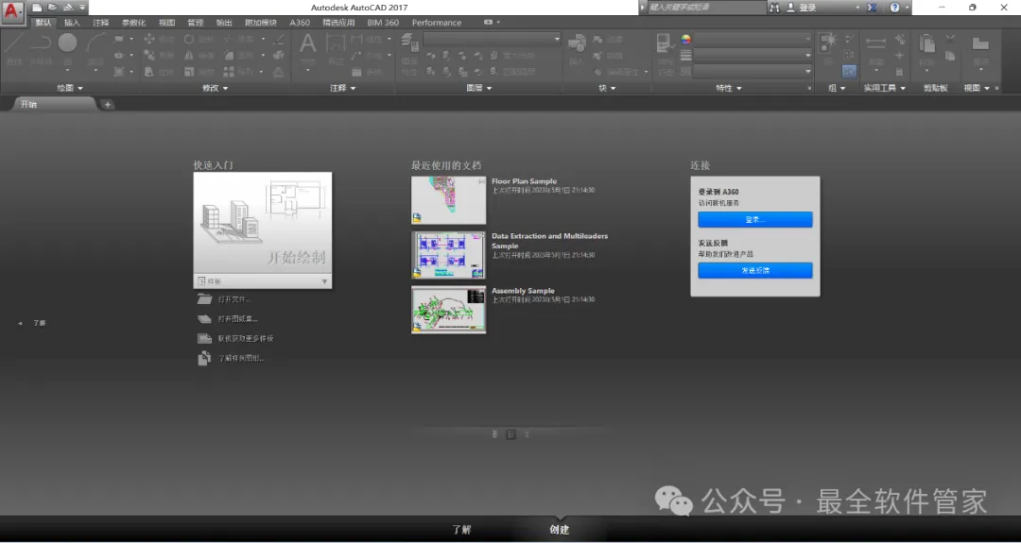Image resolution: width=1021 pixels, height=543 pixels.
Task: Click the blue Help question mark icon
Action: (894, 8)
